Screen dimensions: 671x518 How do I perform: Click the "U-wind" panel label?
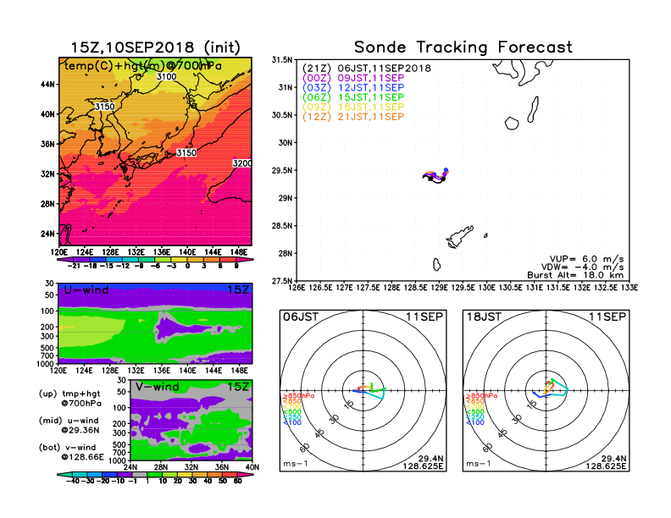point(86,290)
